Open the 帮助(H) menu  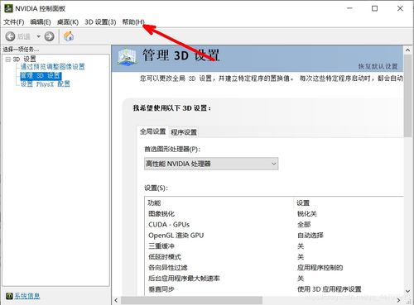click(x=133, y=22)
